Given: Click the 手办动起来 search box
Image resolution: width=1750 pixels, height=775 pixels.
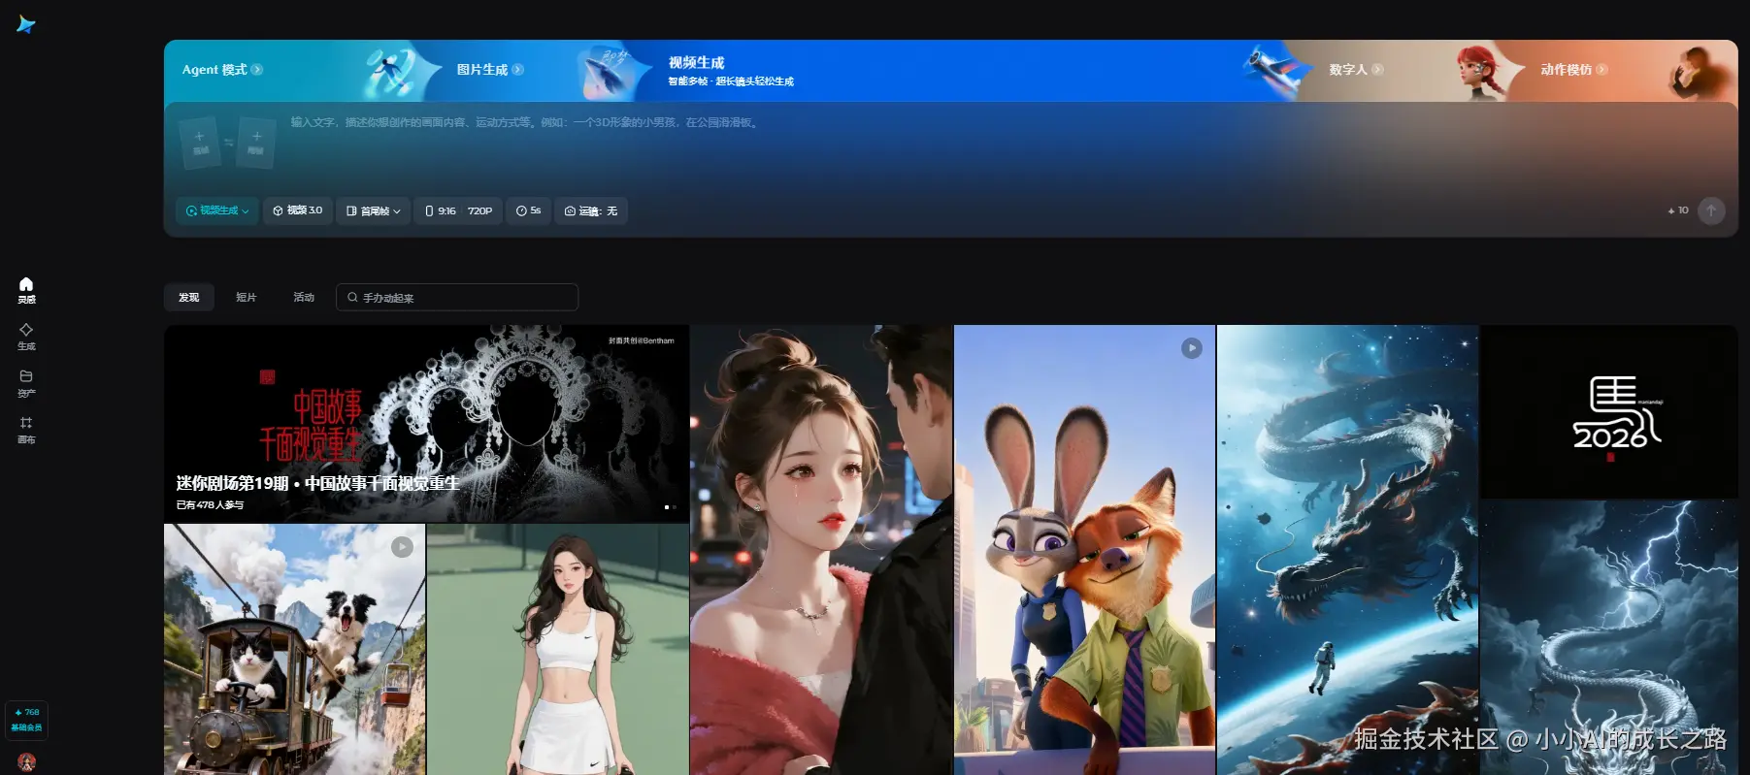Looking at the screenshot, I should point(457,298).
